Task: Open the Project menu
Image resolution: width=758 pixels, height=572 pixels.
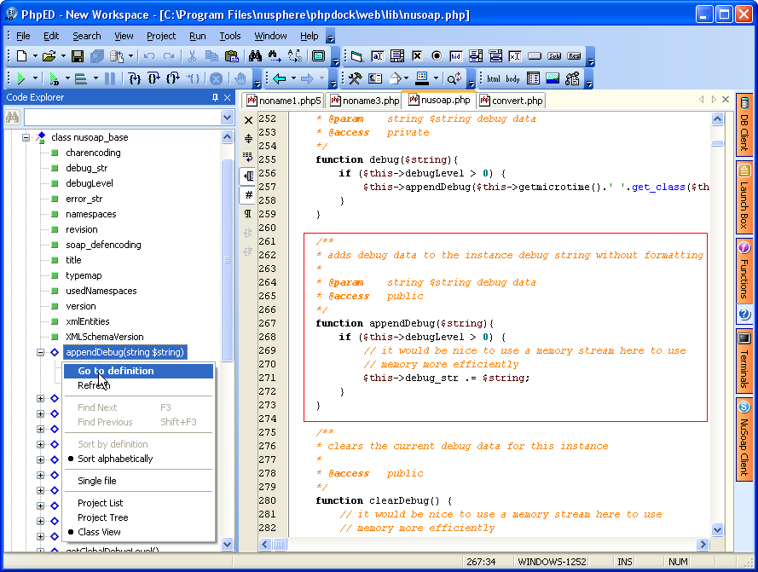Action: 160,36
